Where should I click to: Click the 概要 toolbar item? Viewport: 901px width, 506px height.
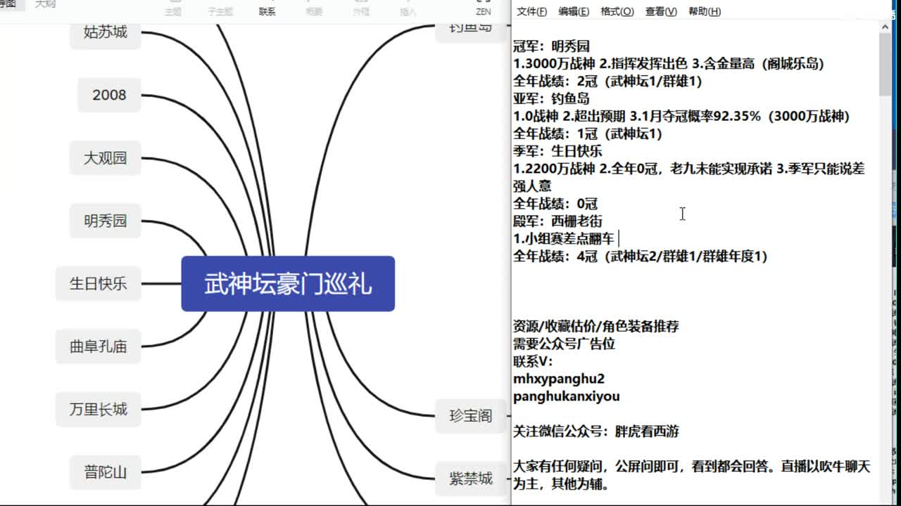coord(315,11)
